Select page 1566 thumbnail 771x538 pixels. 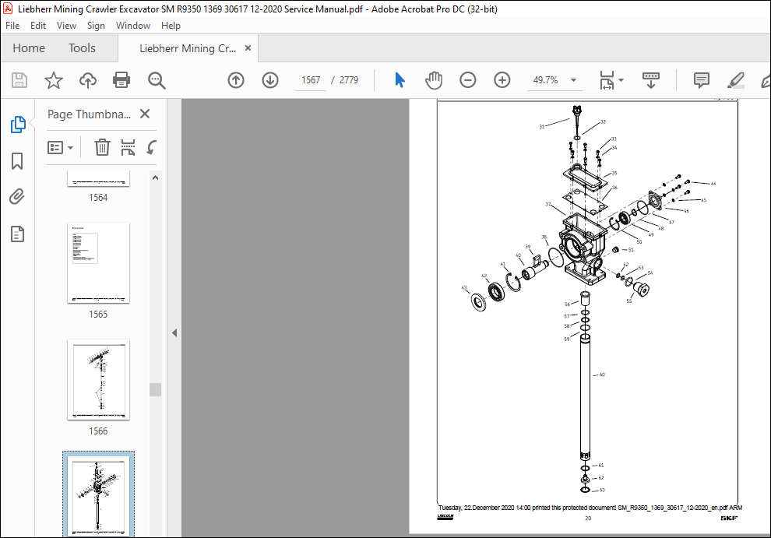coord(98,380)
